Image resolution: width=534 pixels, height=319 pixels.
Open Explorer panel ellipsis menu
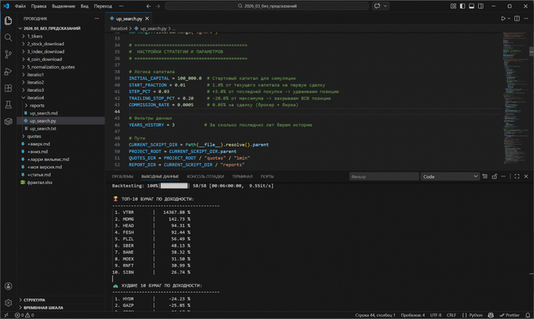tap(97, 18)
